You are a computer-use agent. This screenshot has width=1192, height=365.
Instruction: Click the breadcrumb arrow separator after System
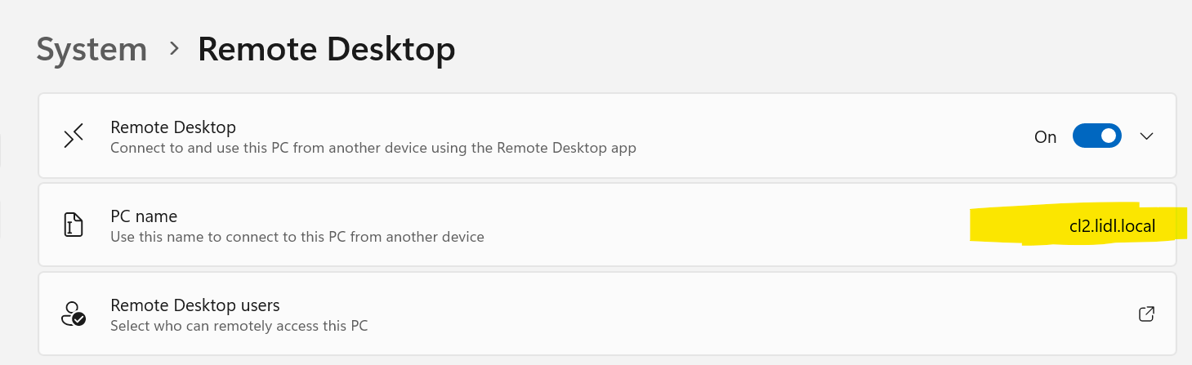tap(173, 48)
